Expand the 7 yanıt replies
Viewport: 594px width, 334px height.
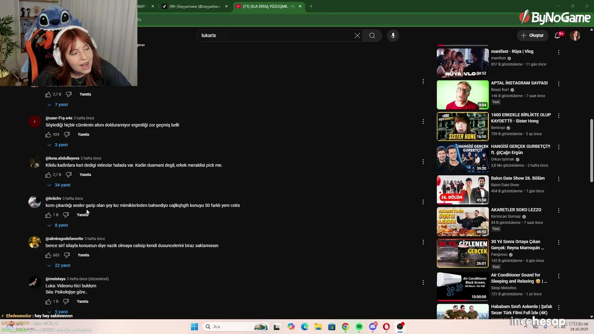pos(58,105)
